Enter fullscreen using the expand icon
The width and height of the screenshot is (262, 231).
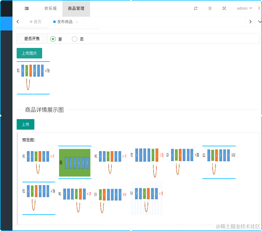(224, 8)
